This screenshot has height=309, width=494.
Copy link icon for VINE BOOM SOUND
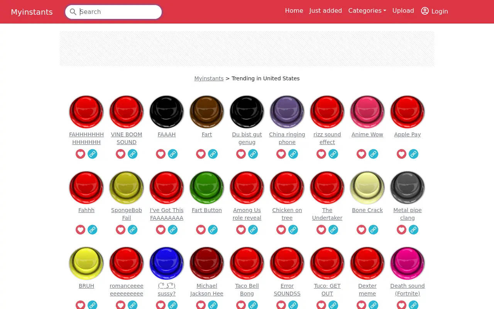[133, 154]
